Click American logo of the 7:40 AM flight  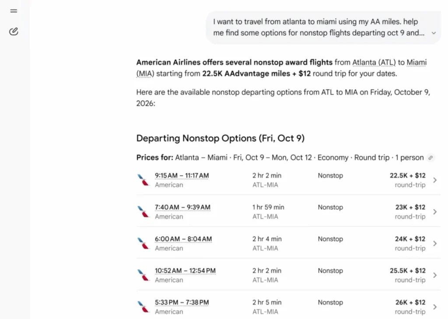coord(143,212)
